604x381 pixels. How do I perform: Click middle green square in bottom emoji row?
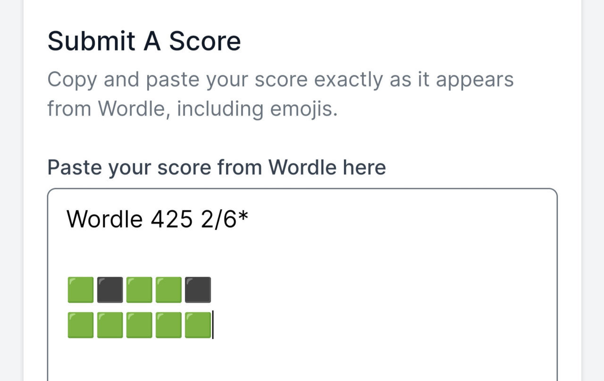coord(139,325)
